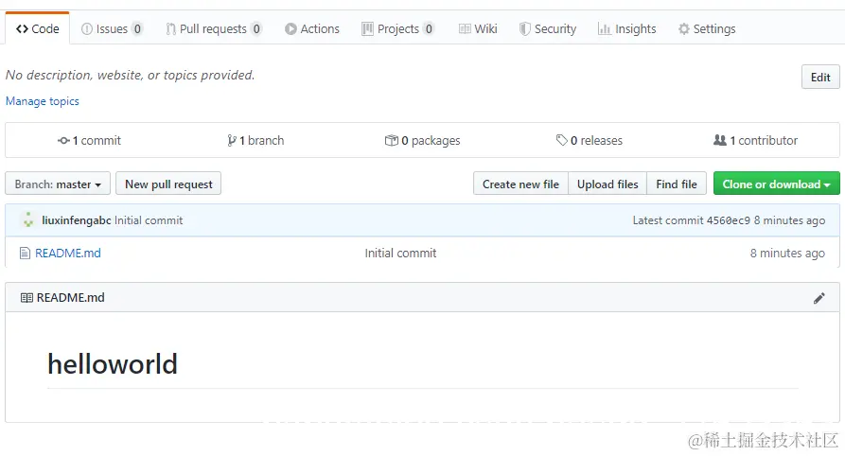845x456 pixels.
Task: Open the 0 packages page
Action: (422, 140)
